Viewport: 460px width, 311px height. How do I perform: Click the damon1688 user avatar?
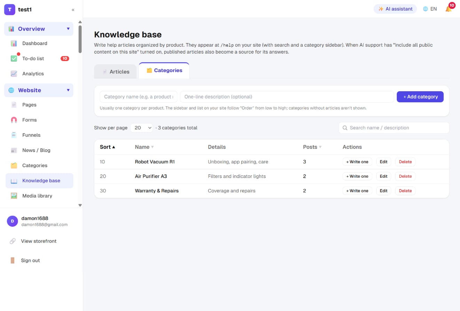(13, 221)
